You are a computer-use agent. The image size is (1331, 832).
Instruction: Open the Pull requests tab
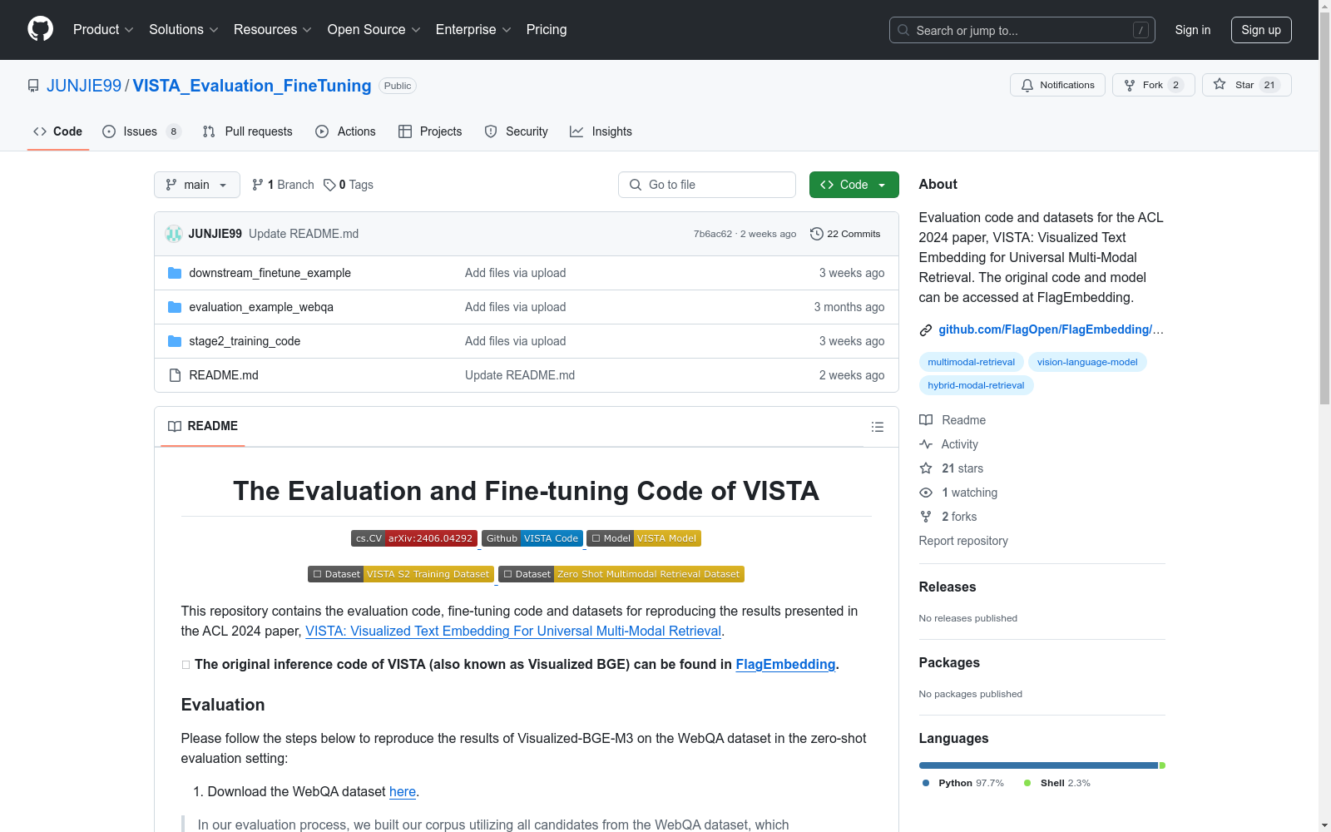pos(248,131)
